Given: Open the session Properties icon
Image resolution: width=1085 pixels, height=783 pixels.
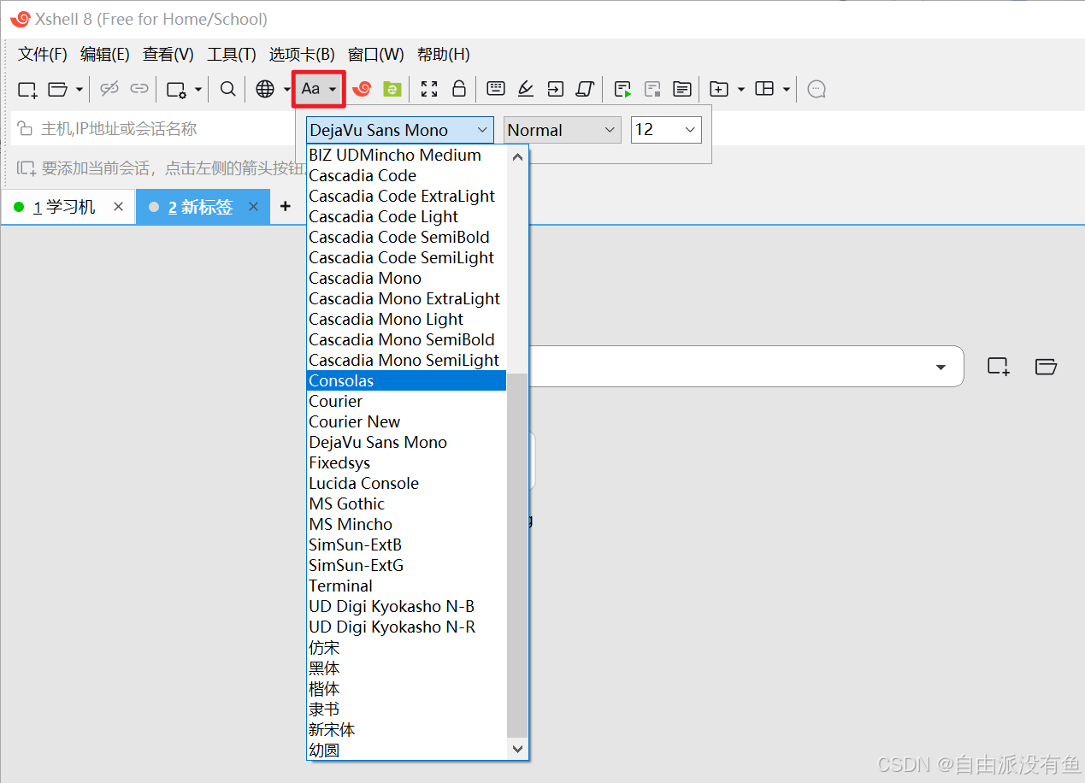Looking at the screenshot, I should tap(176, 89).
